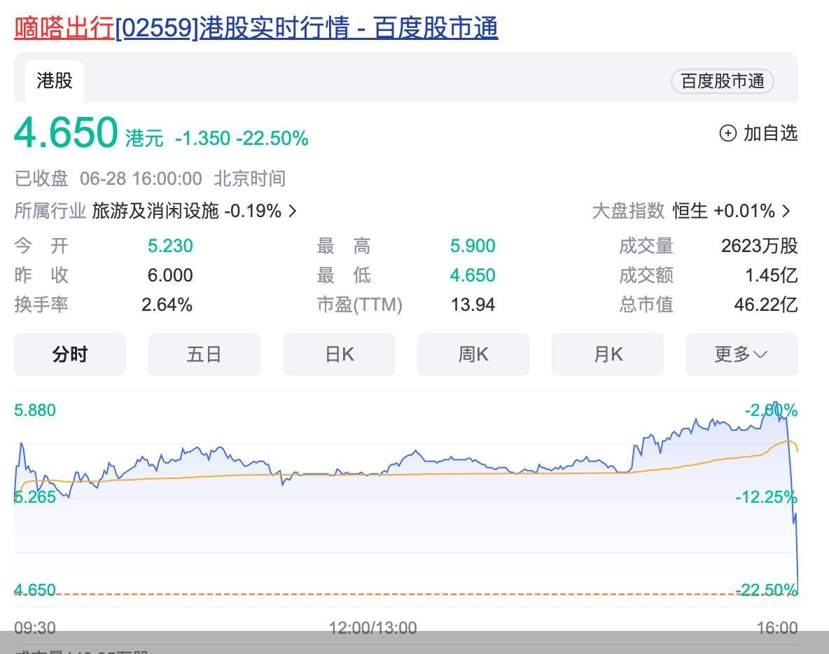The height and width of the screenshot is (654, 829).
Task: Switch to the 日K chart tab
Action: [339, 354]
